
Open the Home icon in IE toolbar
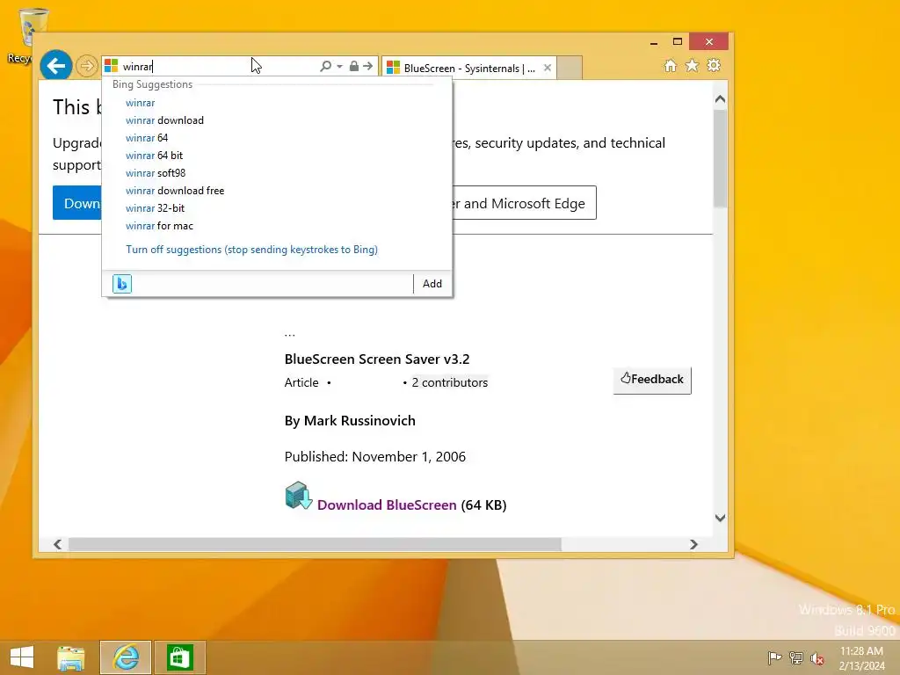pos(670,65)
